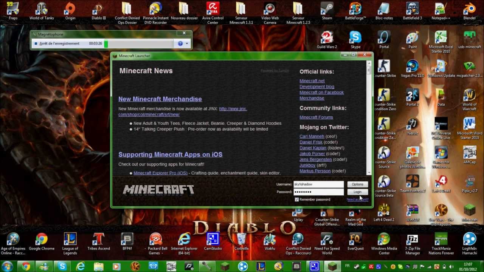Click the Need account? link
484x272 pixels.
coord(357,199)
